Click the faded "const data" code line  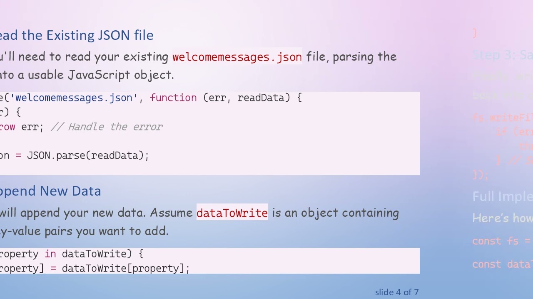click(x=502, y=264)
